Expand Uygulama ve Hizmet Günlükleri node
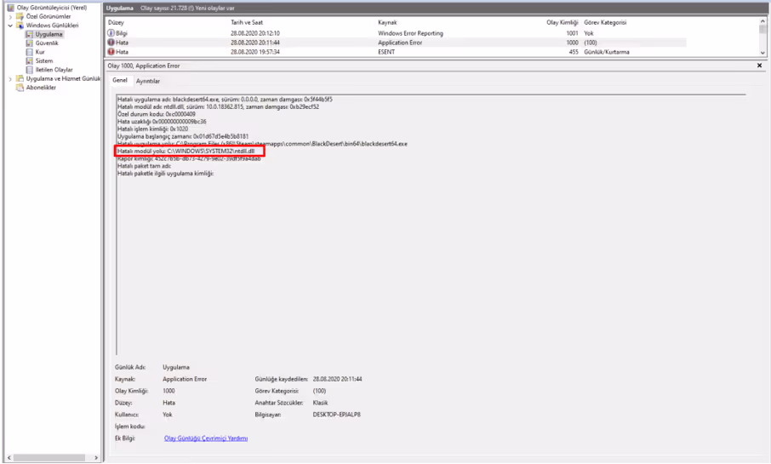Image resolution: width=771 pixels, height=464 pixels. (10, 78)
